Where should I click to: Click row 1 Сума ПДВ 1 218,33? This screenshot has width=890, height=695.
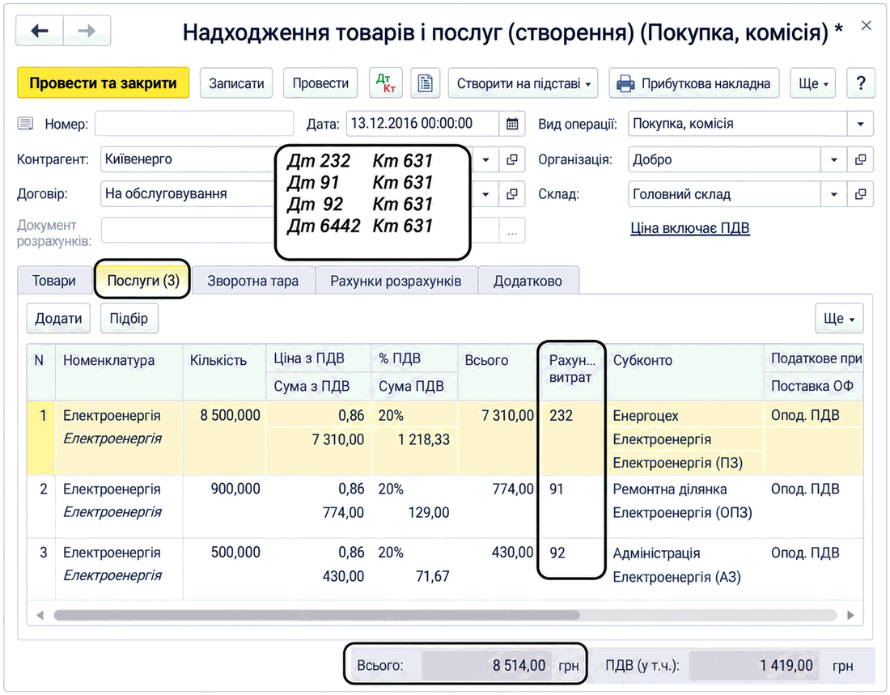(423, 439)
